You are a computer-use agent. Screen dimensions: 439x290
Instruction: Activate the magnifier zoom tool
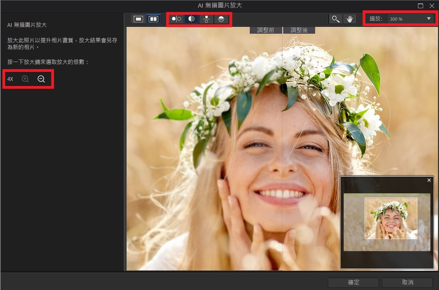click(x=335, y=19)
